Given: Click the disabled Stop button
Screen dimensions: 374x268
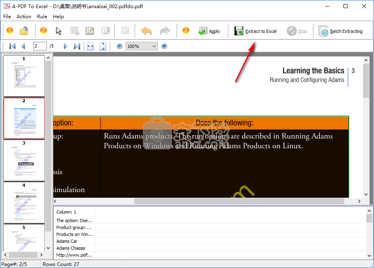Looking at the screenshot, I should click(297, 31).
